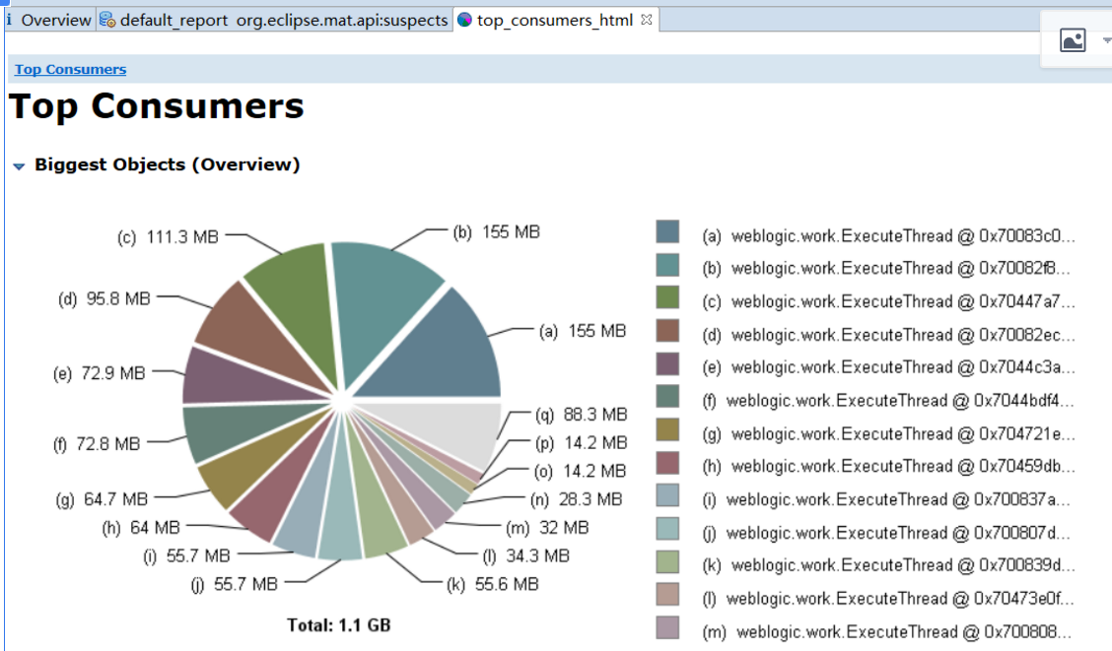Image resolution: width=1112 pixels, height=651 pixels.
Task: Click the image icon in floating toolbar
Action: [x=1073, y=39]
